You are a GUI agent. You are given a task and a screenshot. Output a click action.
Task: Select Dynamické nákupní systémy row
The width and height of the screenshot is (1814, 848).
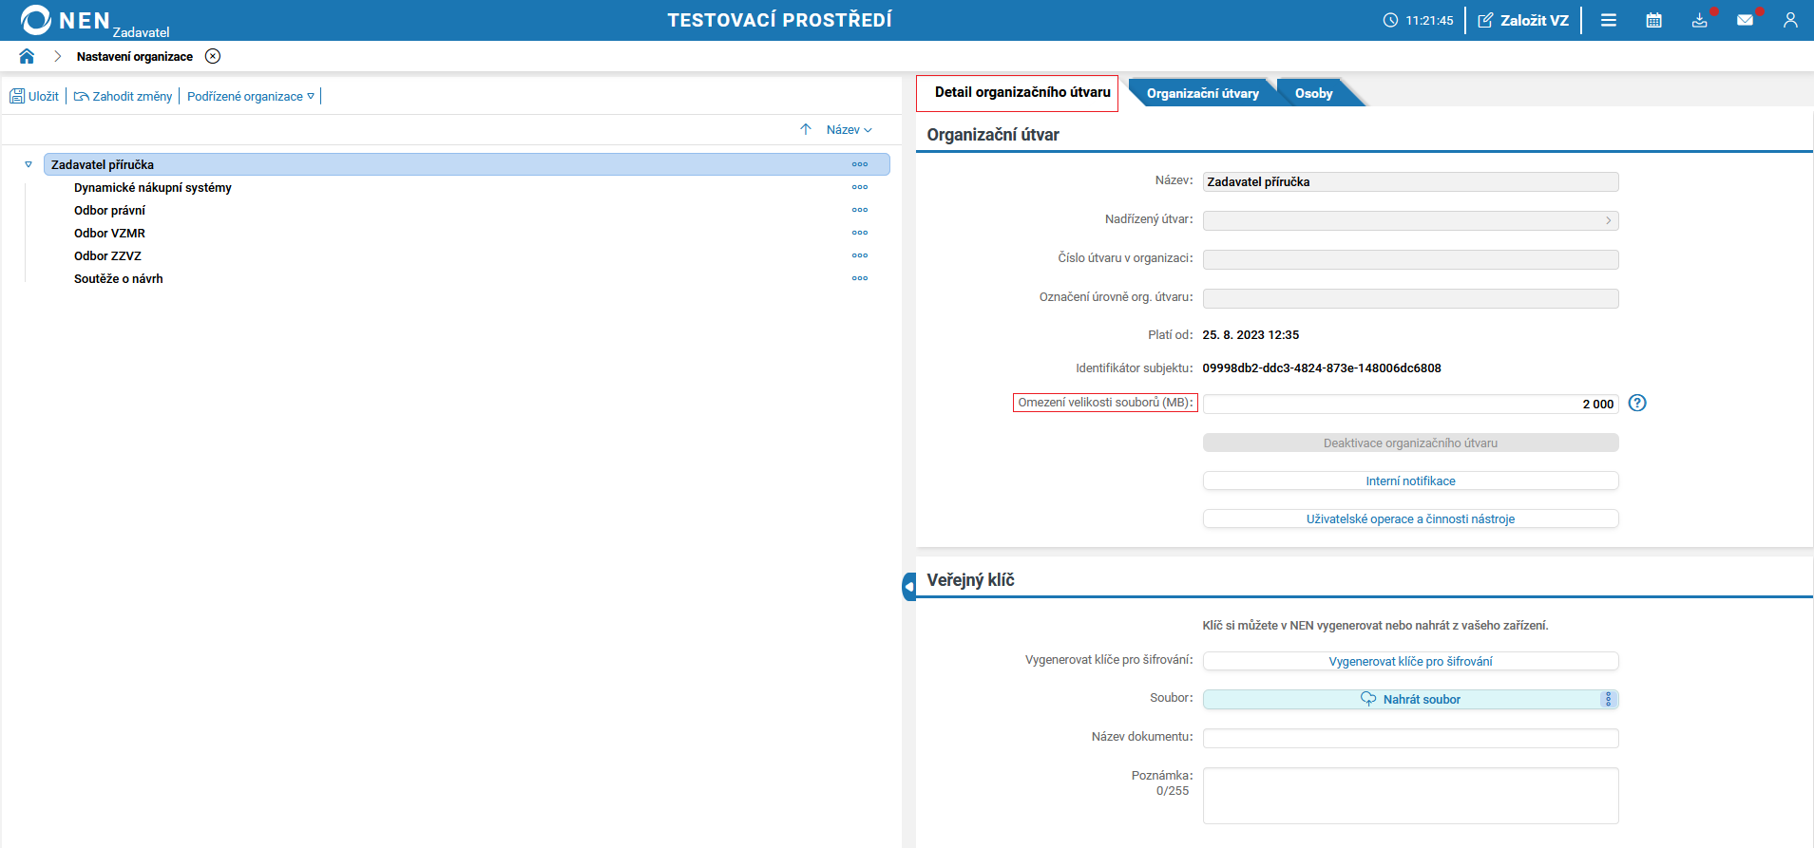click(x=153, y=187)
